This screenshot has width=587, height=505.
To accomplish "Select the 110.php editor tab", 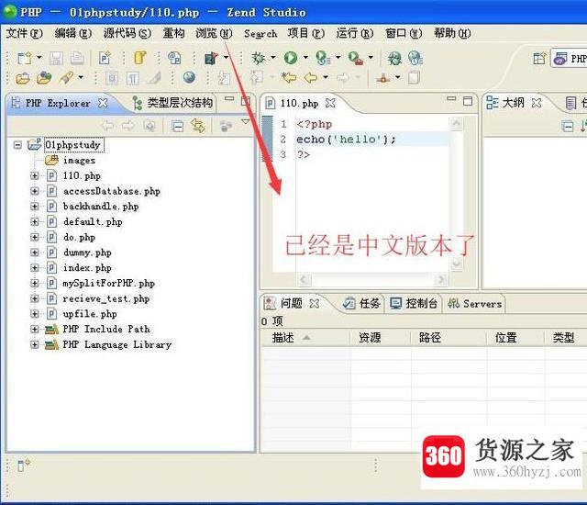I will point(299,103).
